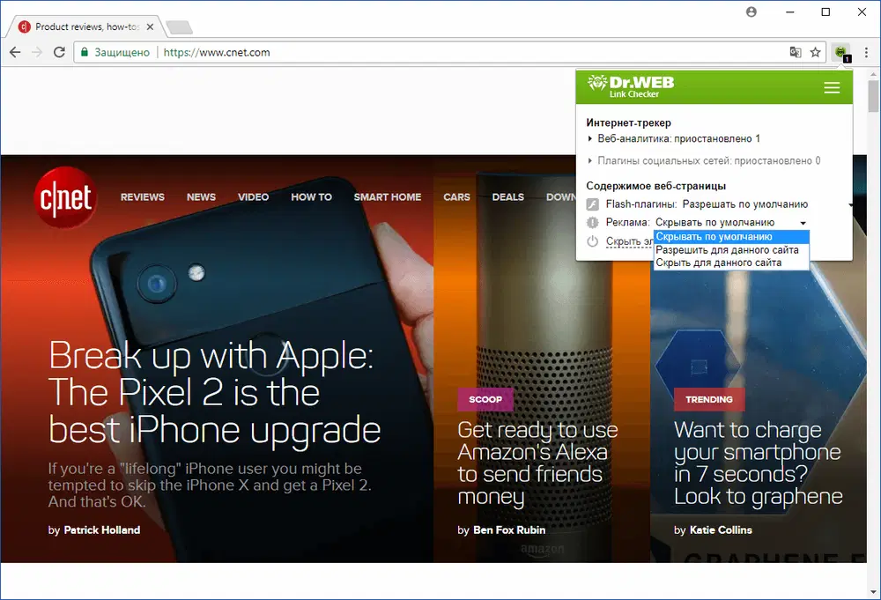Bookmark page with the star icon

[x=815, y=52]
